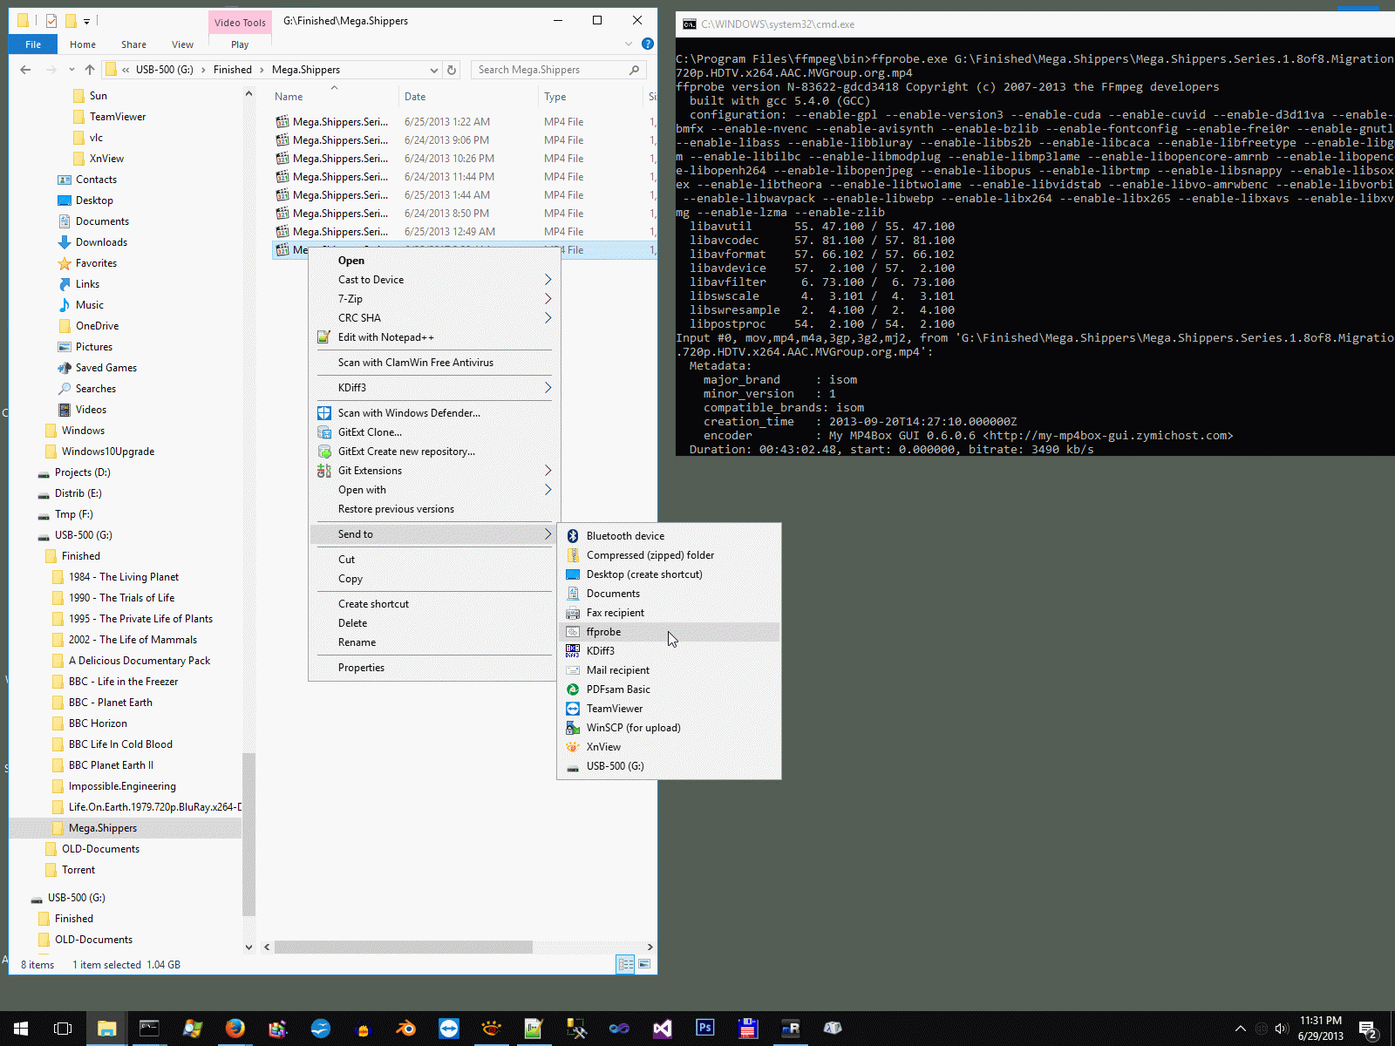Screen dimensions: 1395x1046
Task: Click Properties in the context menu
Action: pyautogui.click(x=434, y=668)
